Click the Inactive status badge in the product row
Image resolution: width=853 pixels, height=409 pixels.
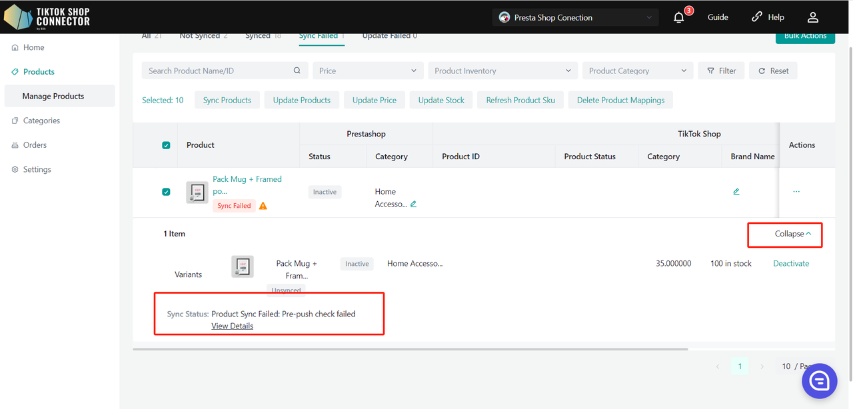point(325,192)
